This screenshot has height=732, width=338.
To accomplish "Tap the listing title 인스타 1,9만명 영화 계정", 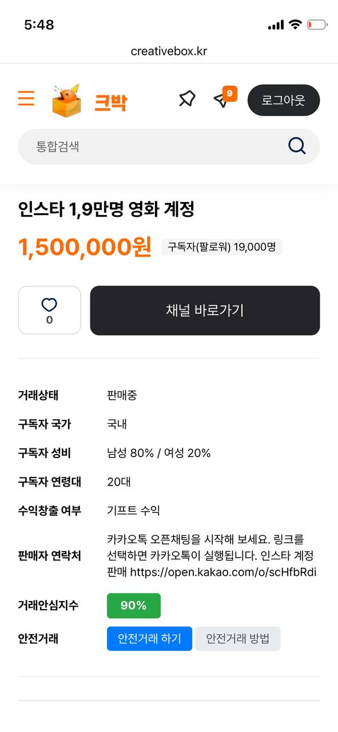I will point(106,209).
